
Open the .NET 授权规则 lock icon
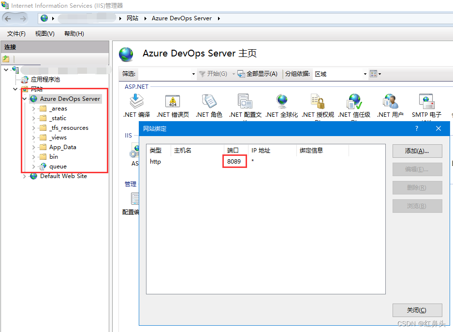318,106
